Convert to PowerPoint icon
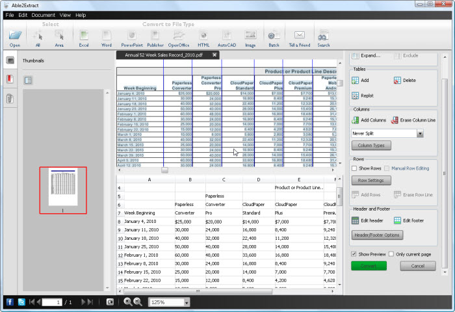The height and width of the screenshot is (312, 455). pyautogui.click(x=132, y=36)
